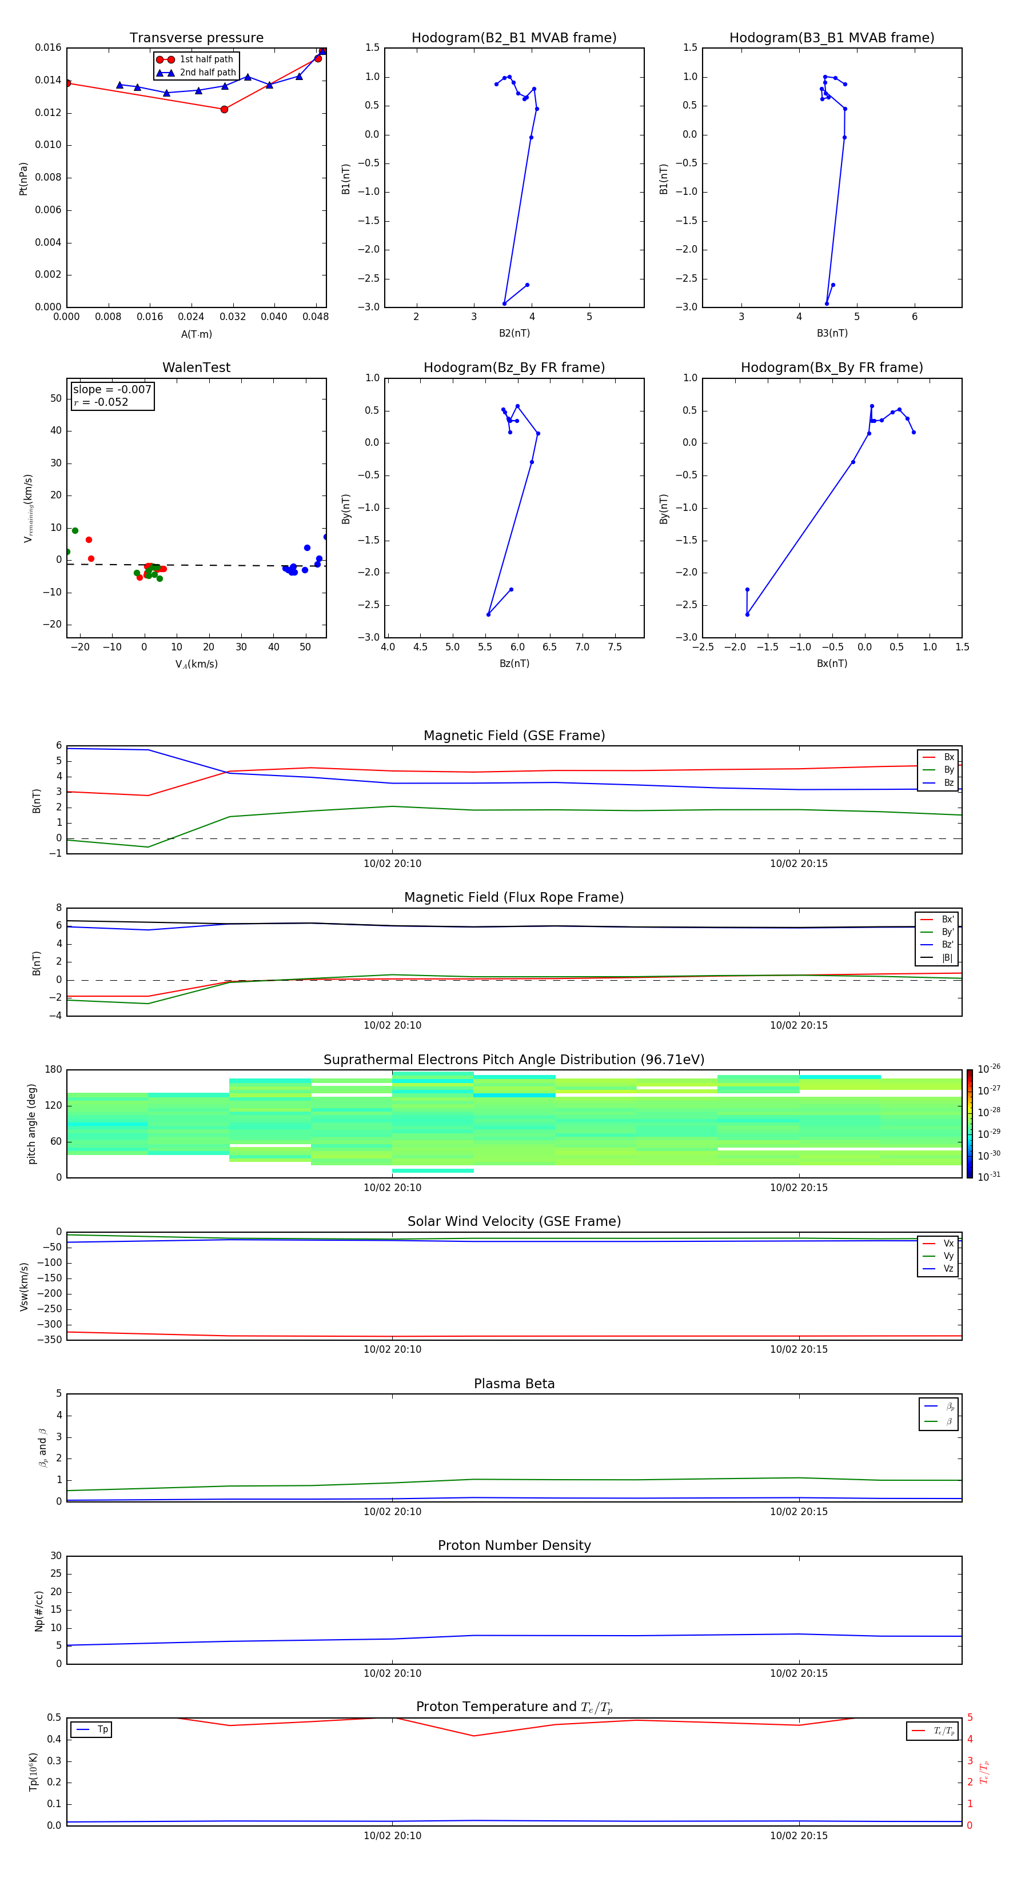Click the Suprathermal Electrons Pitch Angle Distribution title
This screenshot has height=1886, width=1029.
pyautogui.click(x=514, y=1060)
